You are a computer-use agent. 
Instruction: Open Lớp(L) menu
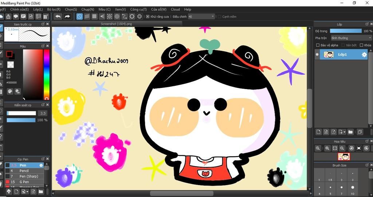[x=38, y=9]
